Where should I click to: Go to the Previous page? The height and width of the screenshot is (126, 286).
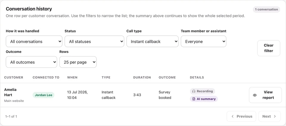coord(242,116)
